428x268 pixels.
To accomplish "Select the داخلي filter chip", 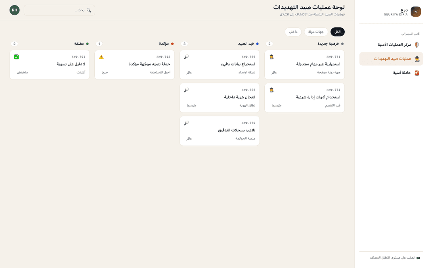I will (293, 32).
